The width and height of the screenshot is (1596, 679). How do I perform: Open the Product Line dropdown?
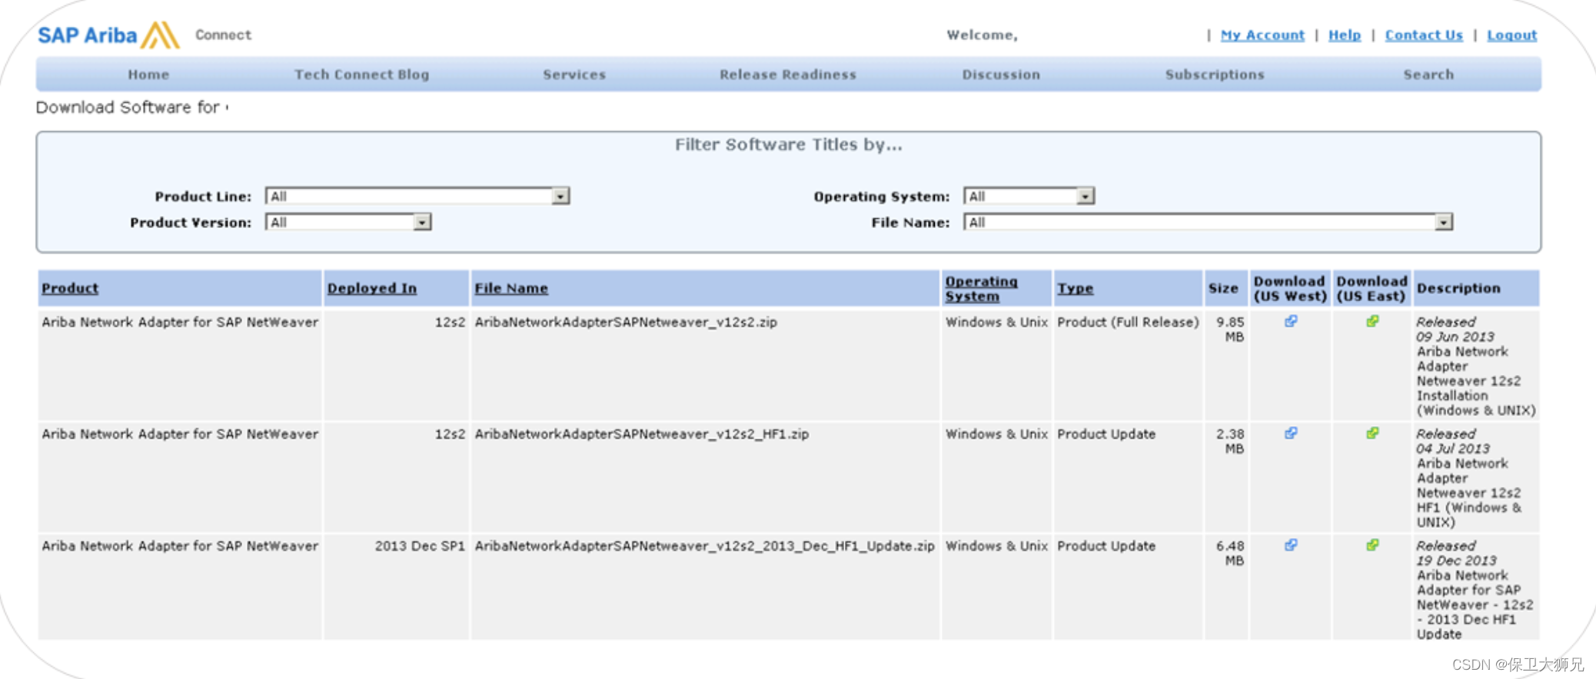point(417,197)
